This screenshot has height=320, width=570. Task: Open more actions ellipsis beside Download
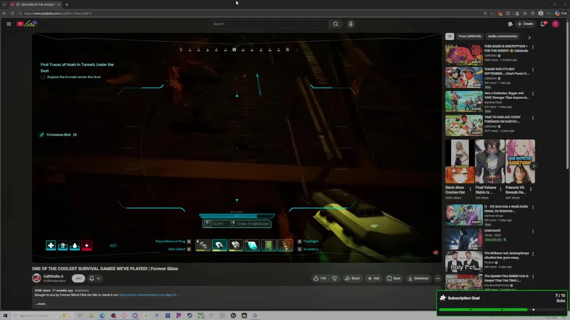pos(437,278)
